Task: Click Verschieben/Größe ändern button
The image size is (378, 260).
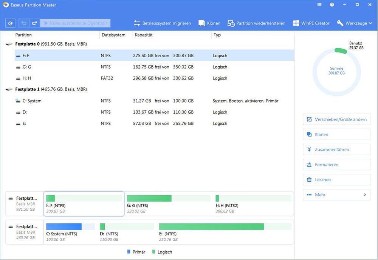Action: click(336, 119)
